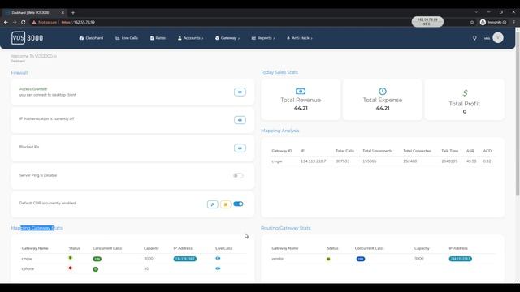Viewport: 520px width, 292px height.
Task: Click cphone gateway name cell
Action: 28,268
